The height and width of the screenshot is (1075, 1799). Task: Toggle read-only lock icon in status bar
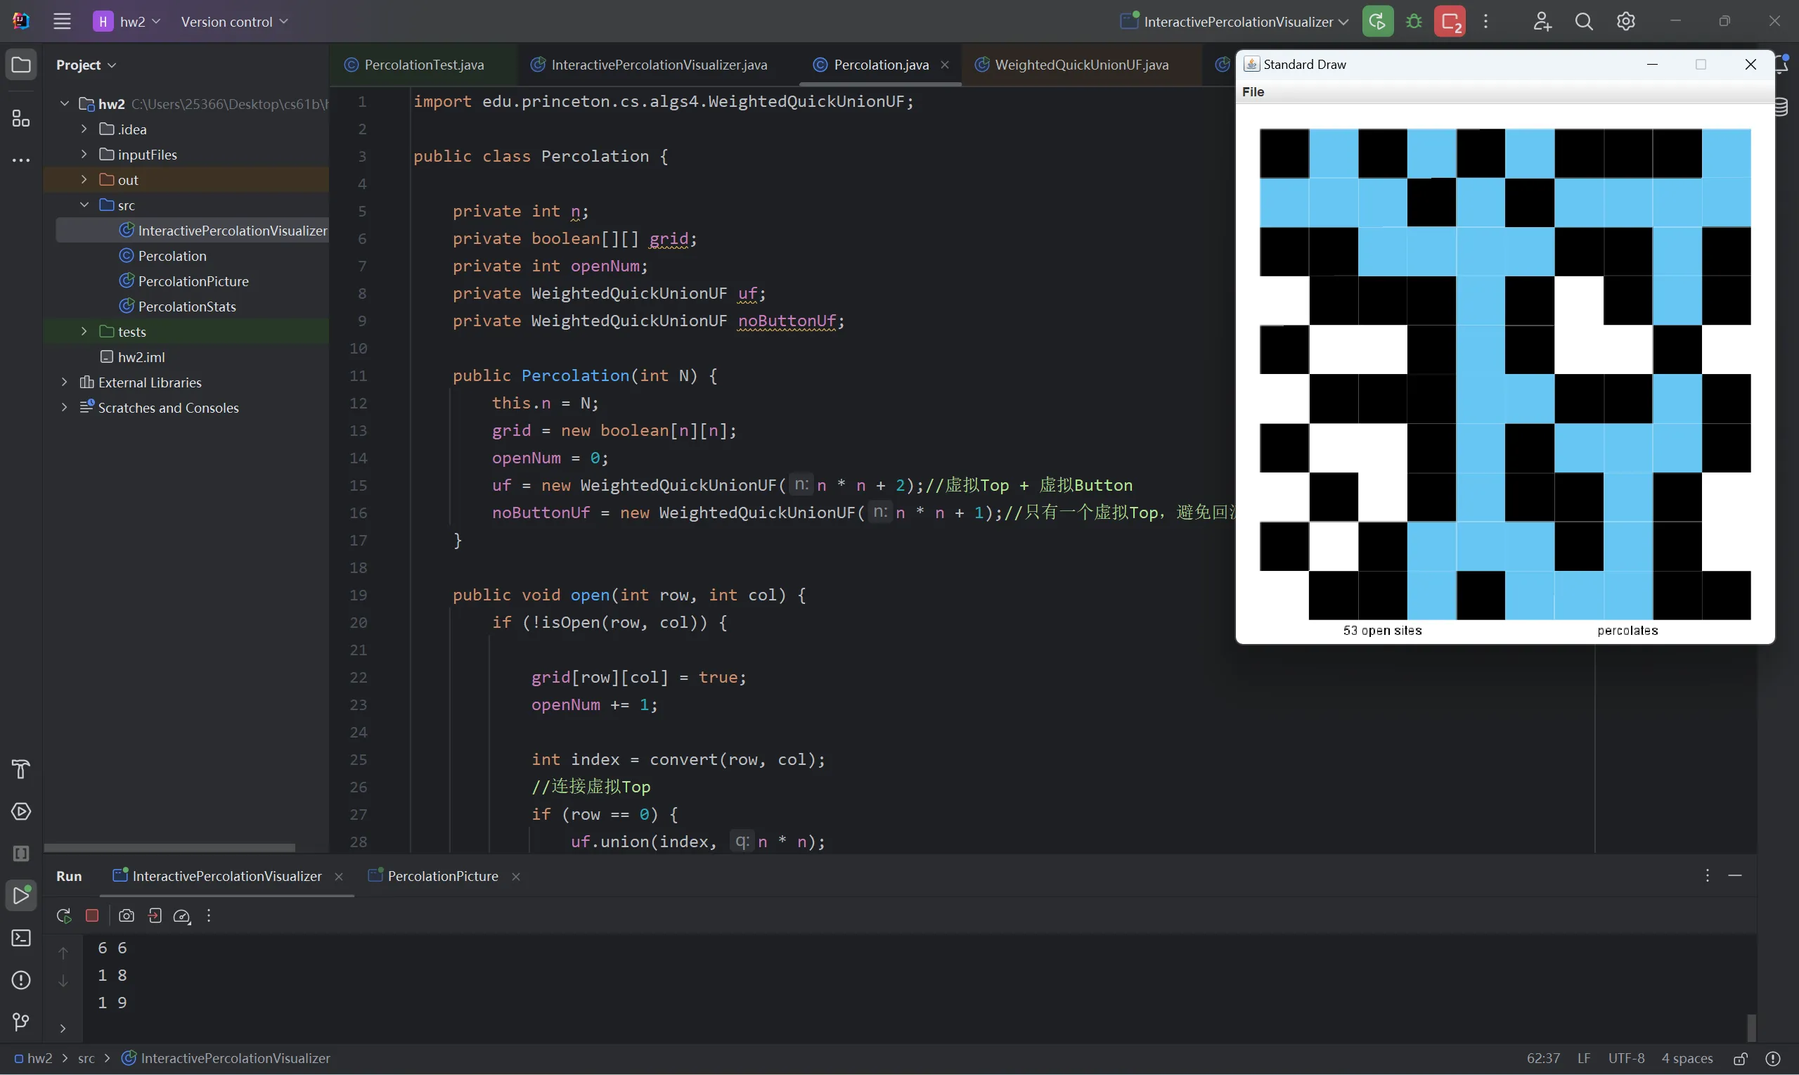tap(1741, 1058)
